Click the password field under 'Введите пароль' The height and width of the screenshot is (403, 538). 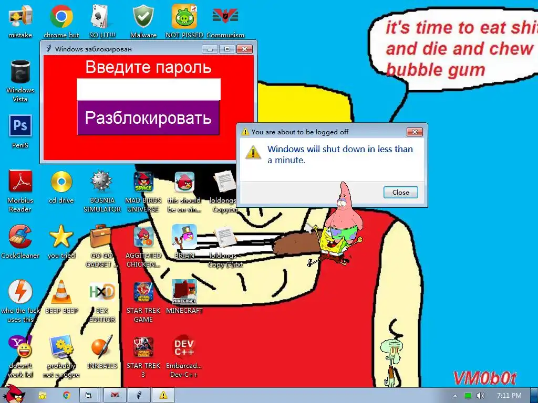pos(149,89)
